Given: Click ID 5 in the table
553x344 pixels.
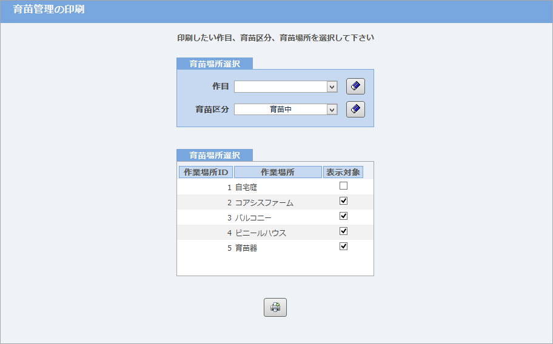Looking at the screenshot, I should (229, 248).
